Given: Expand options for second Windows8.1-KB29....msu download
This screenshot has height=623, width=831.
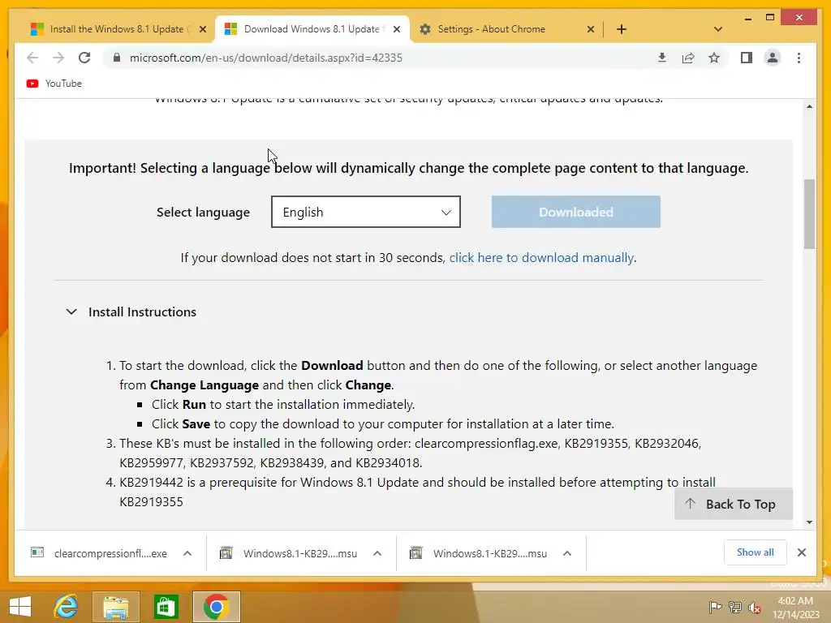Looking at the screenshot, I should click(566, 553).
